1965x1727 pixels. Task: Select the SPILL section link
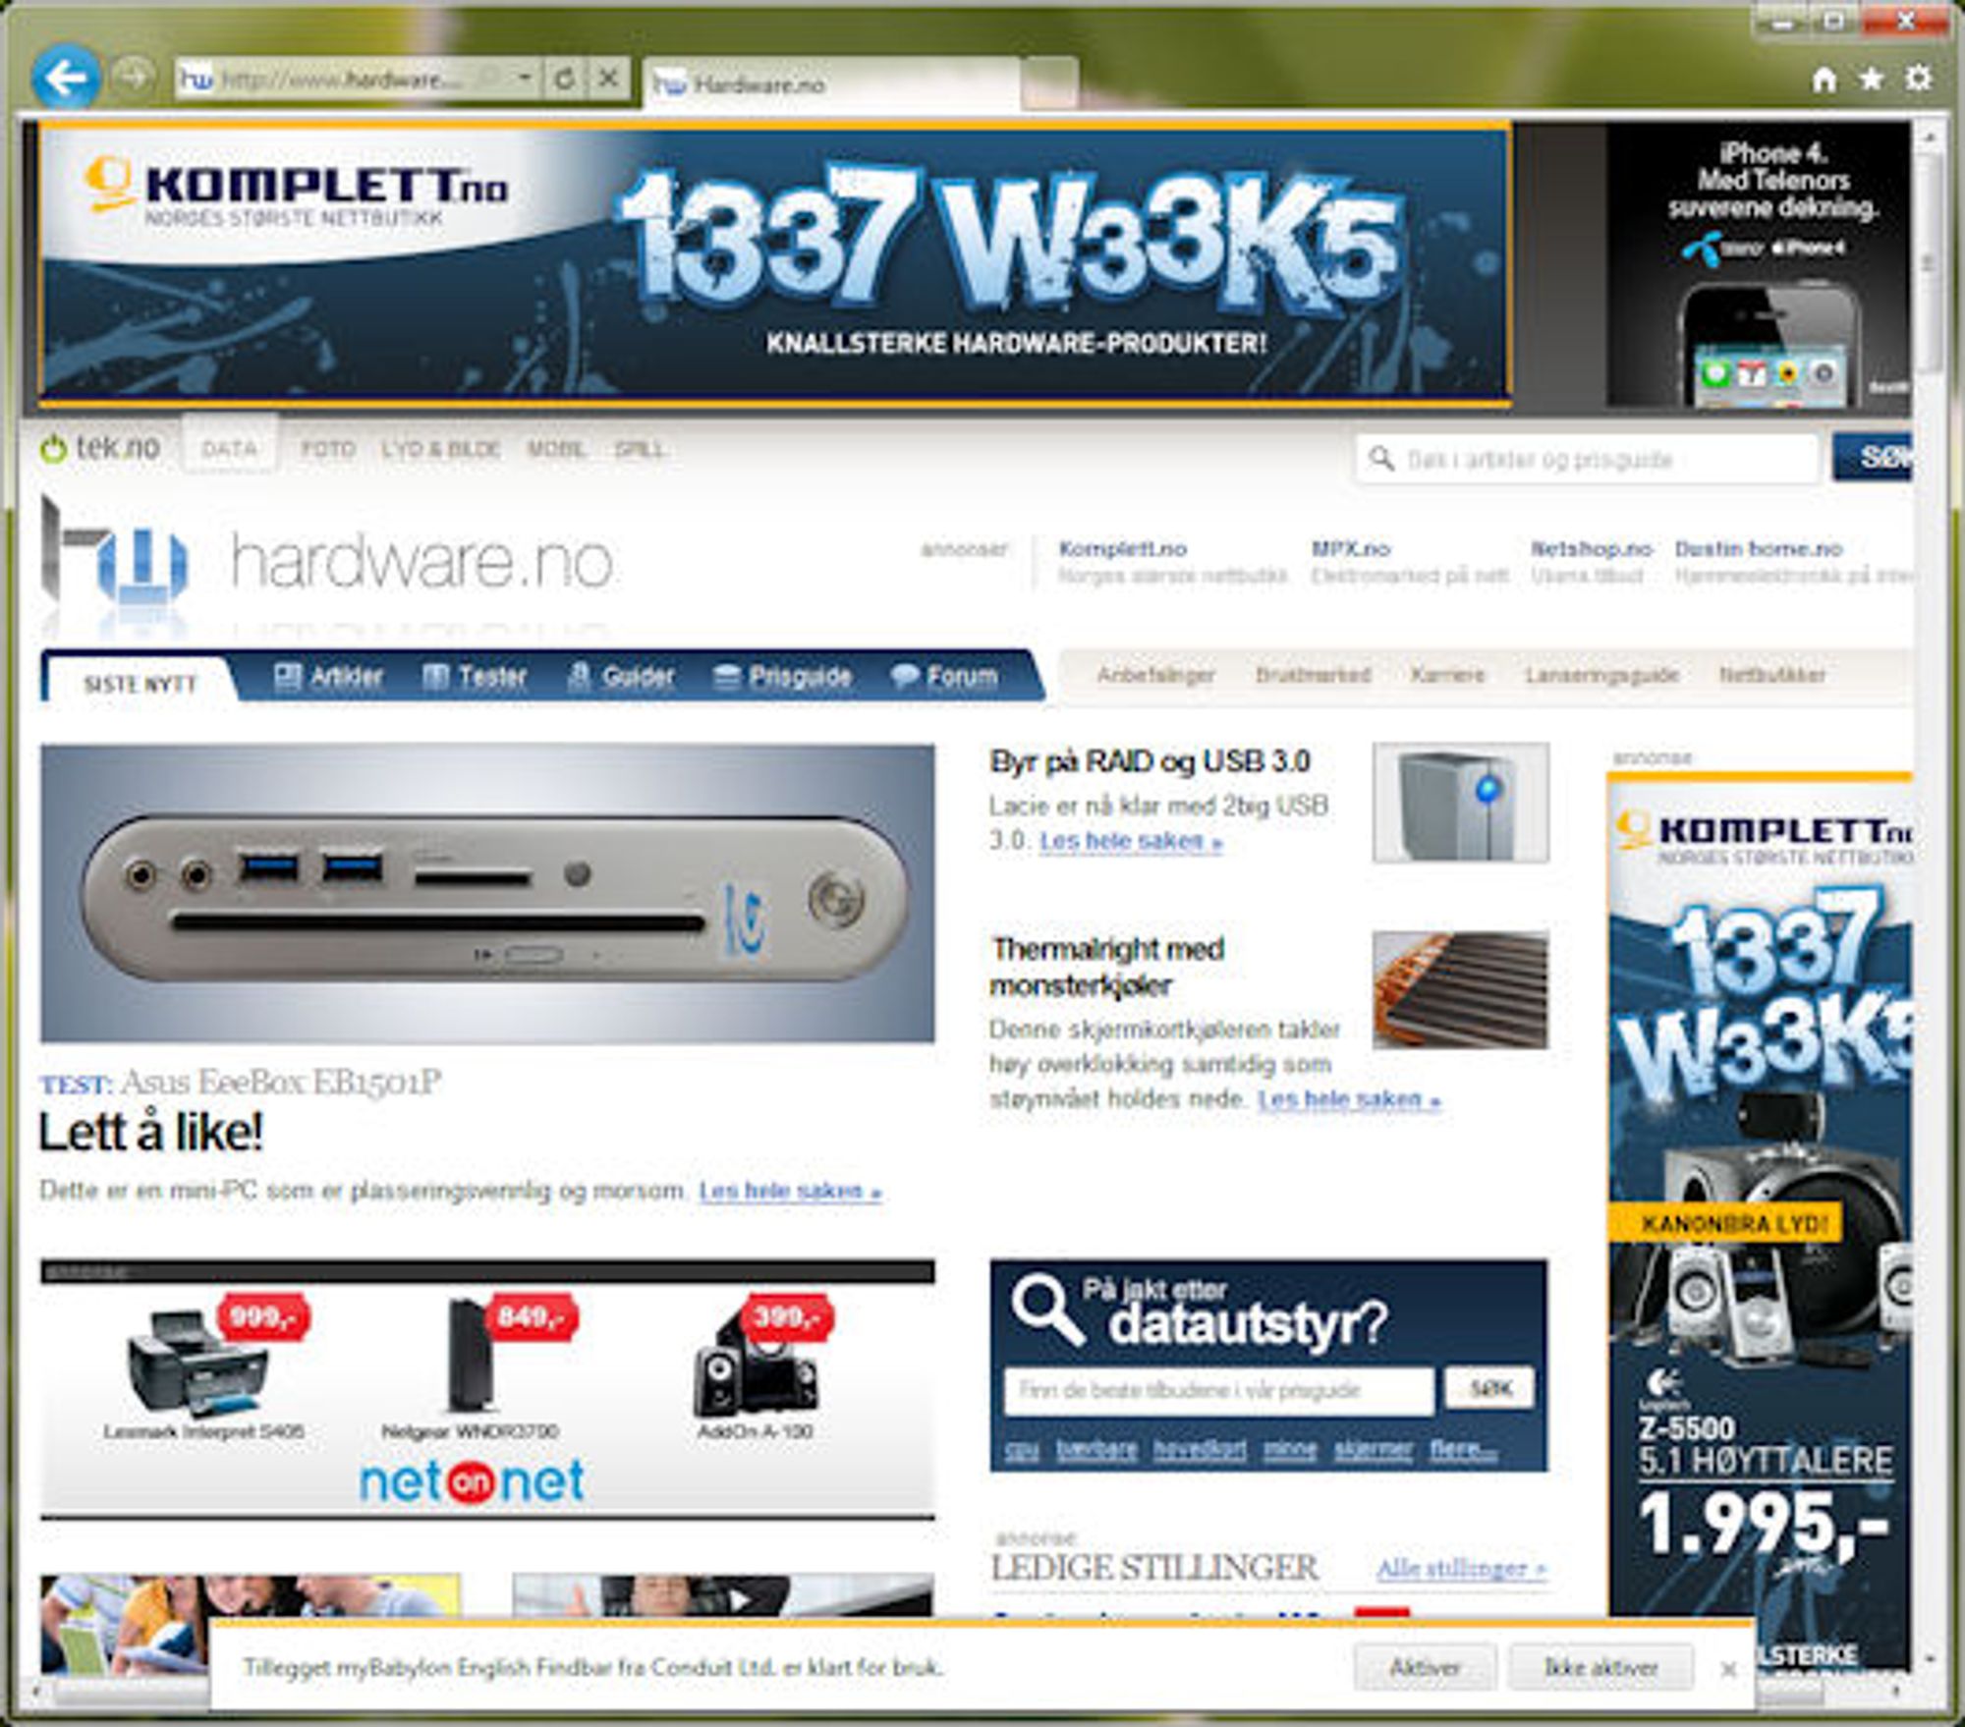tap(640, 450)
